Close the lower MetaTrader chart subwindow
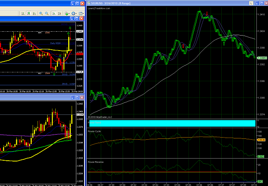 coord(82,98)
